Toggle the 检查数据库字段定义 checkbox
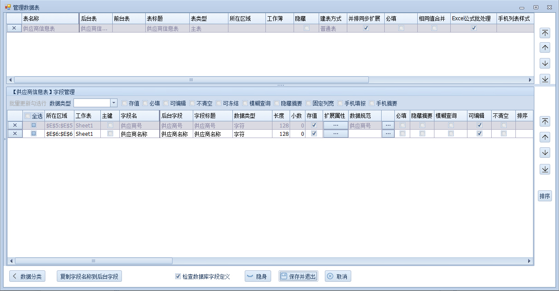Screen dimensions: 559x291 [x=178, y=276]
